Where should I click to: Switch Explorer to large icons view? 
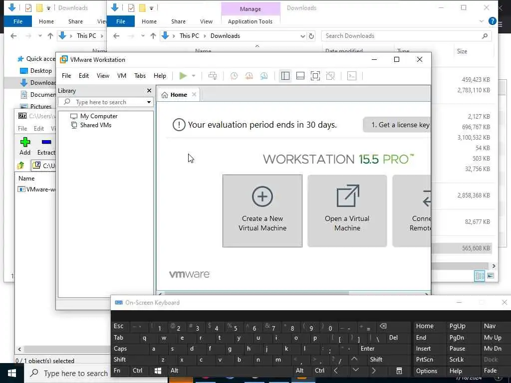tap(491, 276)
